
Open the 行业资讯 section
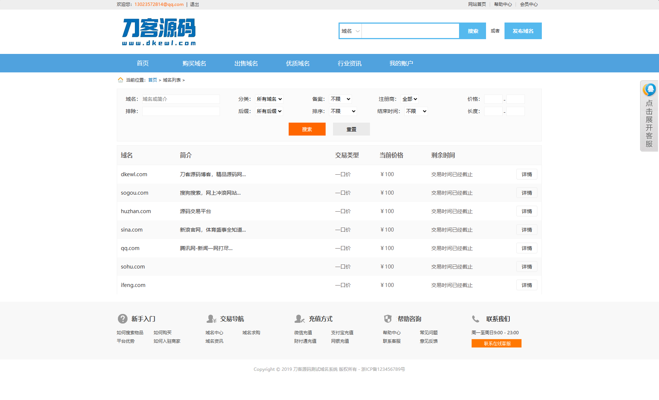[349, 63]
